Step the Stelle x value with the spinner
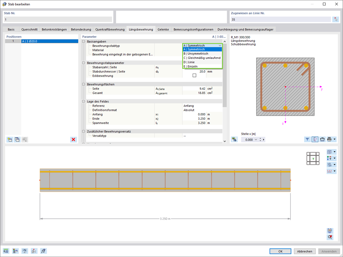Image resolution: width=343 pixels, height=257 pixels. click(260, 140)
